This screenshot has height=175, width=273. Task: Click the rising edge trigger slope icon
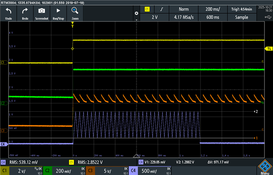pyautogui.click(x=161, y=9)
